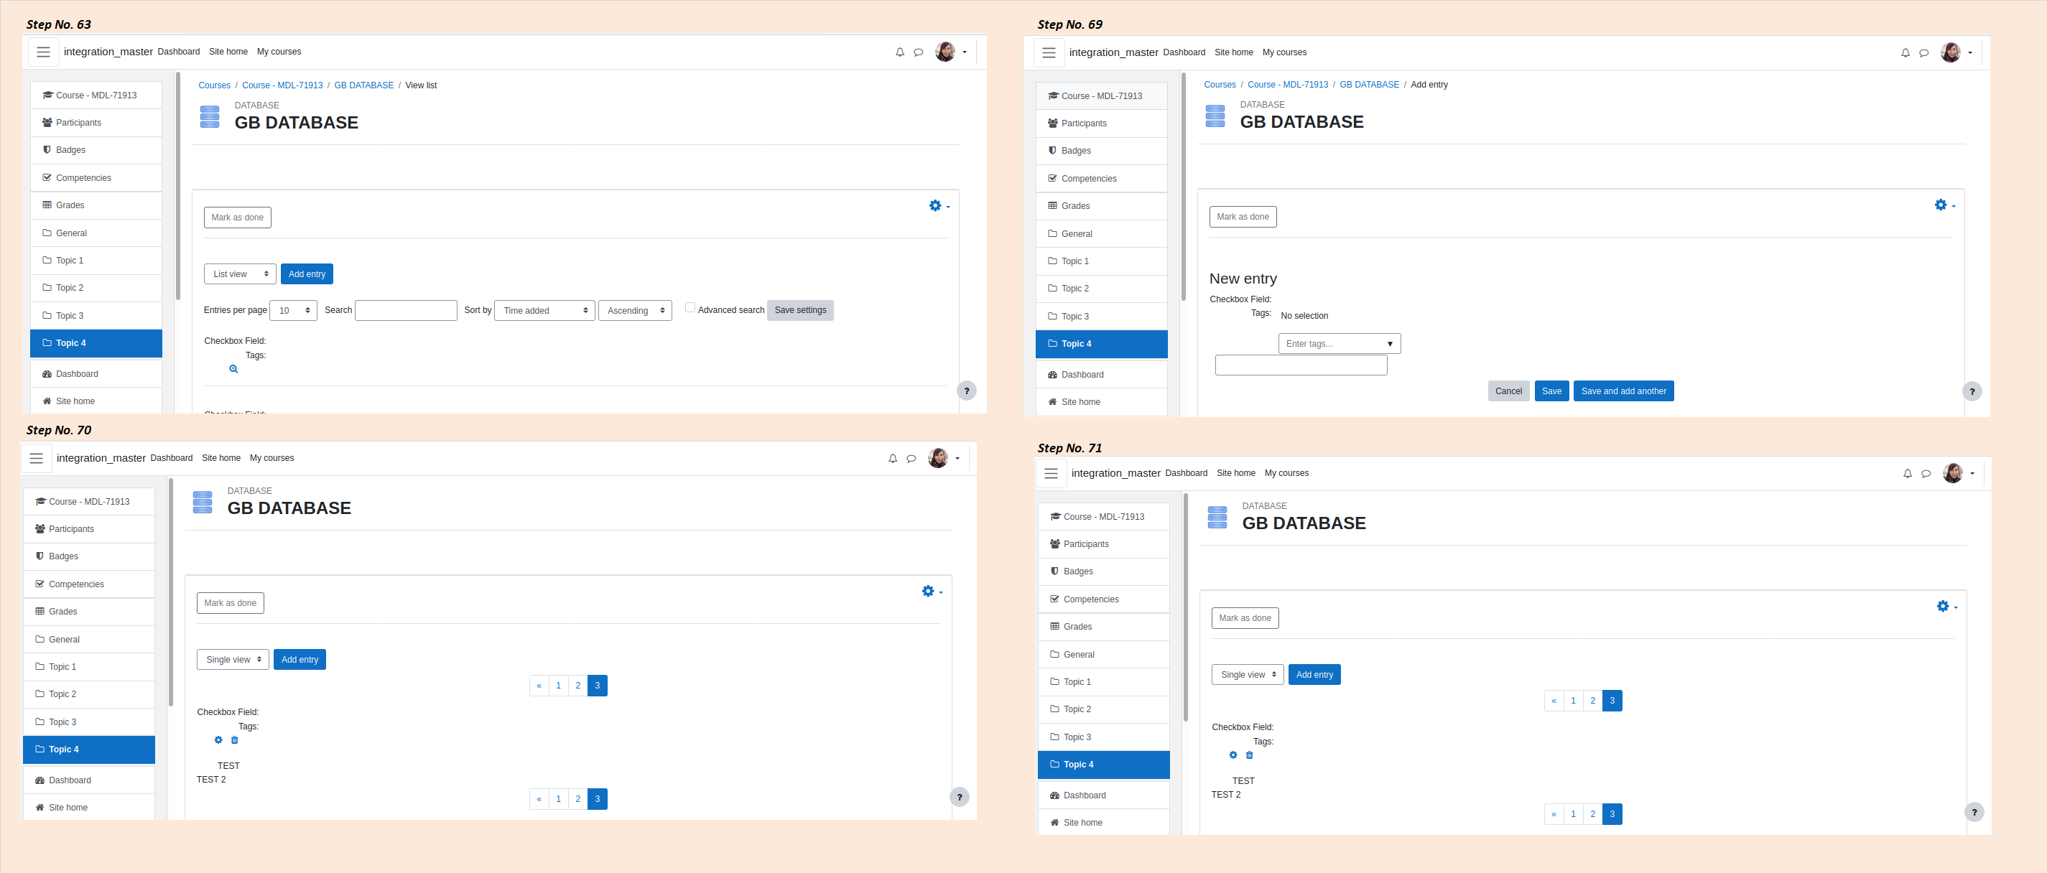
Task: Click edit gear icon under Tags in Step 71
Action: coord(1233,755)
